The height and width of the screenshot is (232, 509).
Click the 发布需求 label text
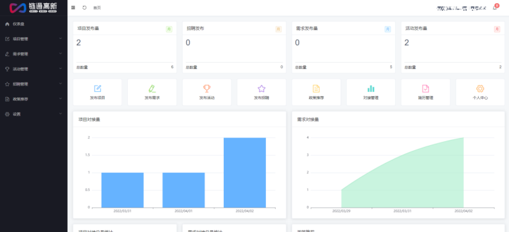coord(152,98)
